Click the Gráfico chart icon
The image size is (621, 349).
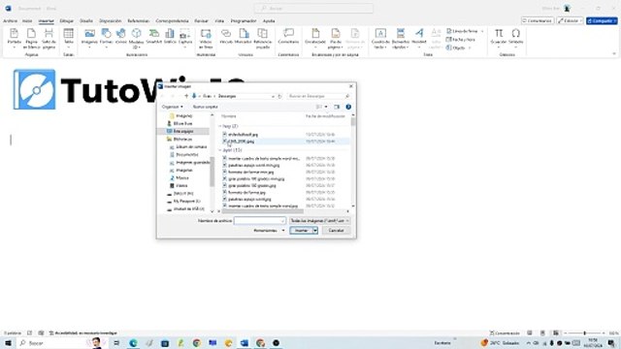pos(170,34)
